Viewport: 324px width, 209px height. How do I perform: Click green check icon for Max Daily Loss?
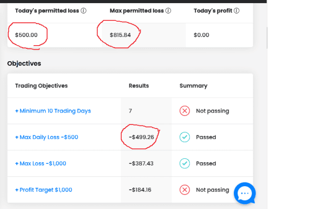(185, 137)
